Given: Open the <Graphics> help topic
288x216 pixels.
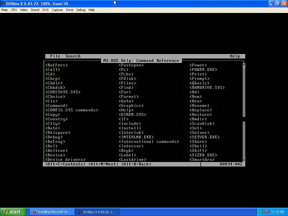Looking at the screenshot, I should (131, 106).
